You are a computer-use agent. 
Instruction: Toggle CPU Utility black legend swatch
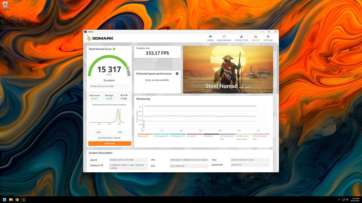click(211, 134)
